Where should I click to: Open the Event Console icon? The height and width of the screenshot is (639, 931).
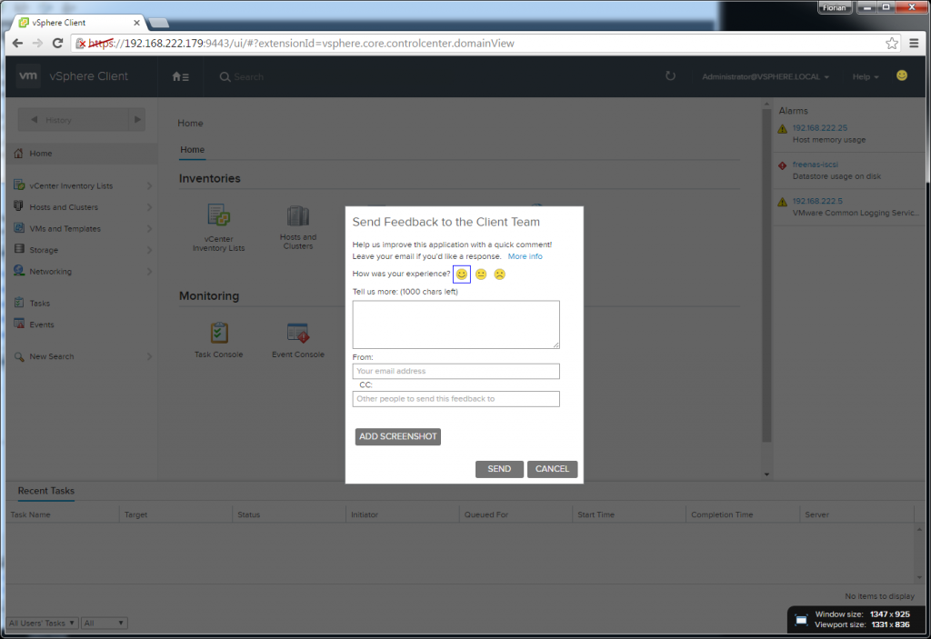pos(297,334)
